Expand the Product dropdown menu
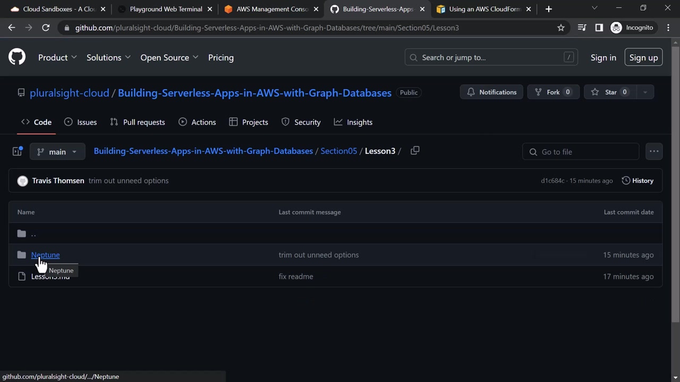Image resolution: width=680 pixels, height=382 pixels. [x=57, y=57]
